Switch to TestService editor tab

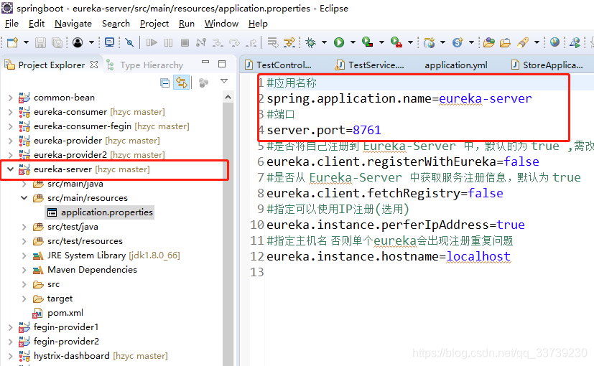click(370, 65)
